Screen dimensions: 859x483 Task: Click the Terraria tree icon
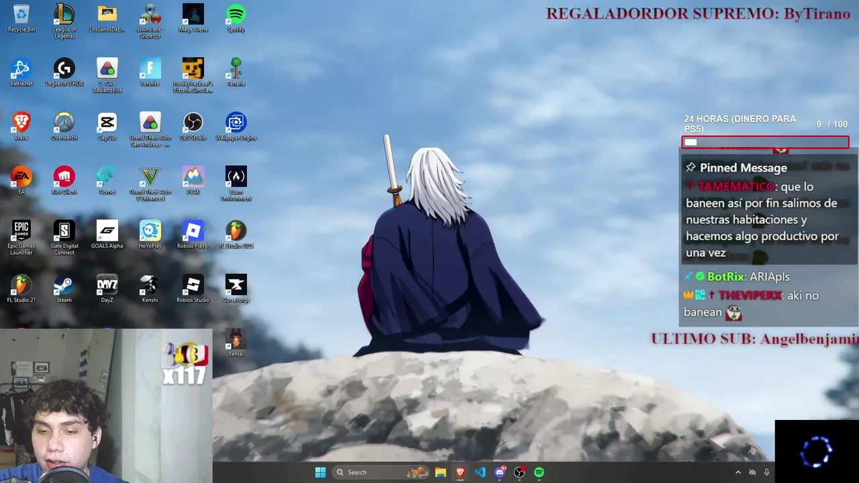click(236, 72)
